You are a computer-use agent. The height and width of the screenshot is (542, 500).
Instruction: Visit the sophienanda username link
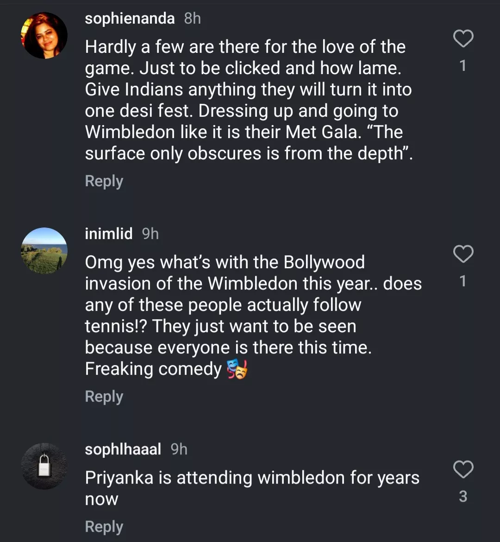click(x=130, y=19)
